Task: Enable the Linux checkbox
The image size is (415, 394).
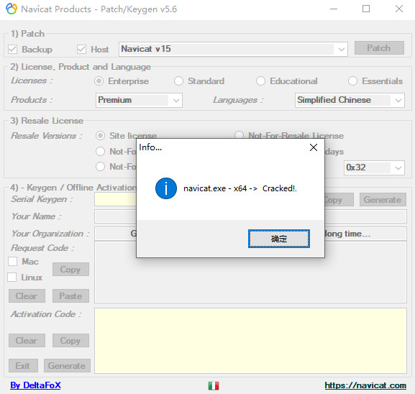Action: 12,278
